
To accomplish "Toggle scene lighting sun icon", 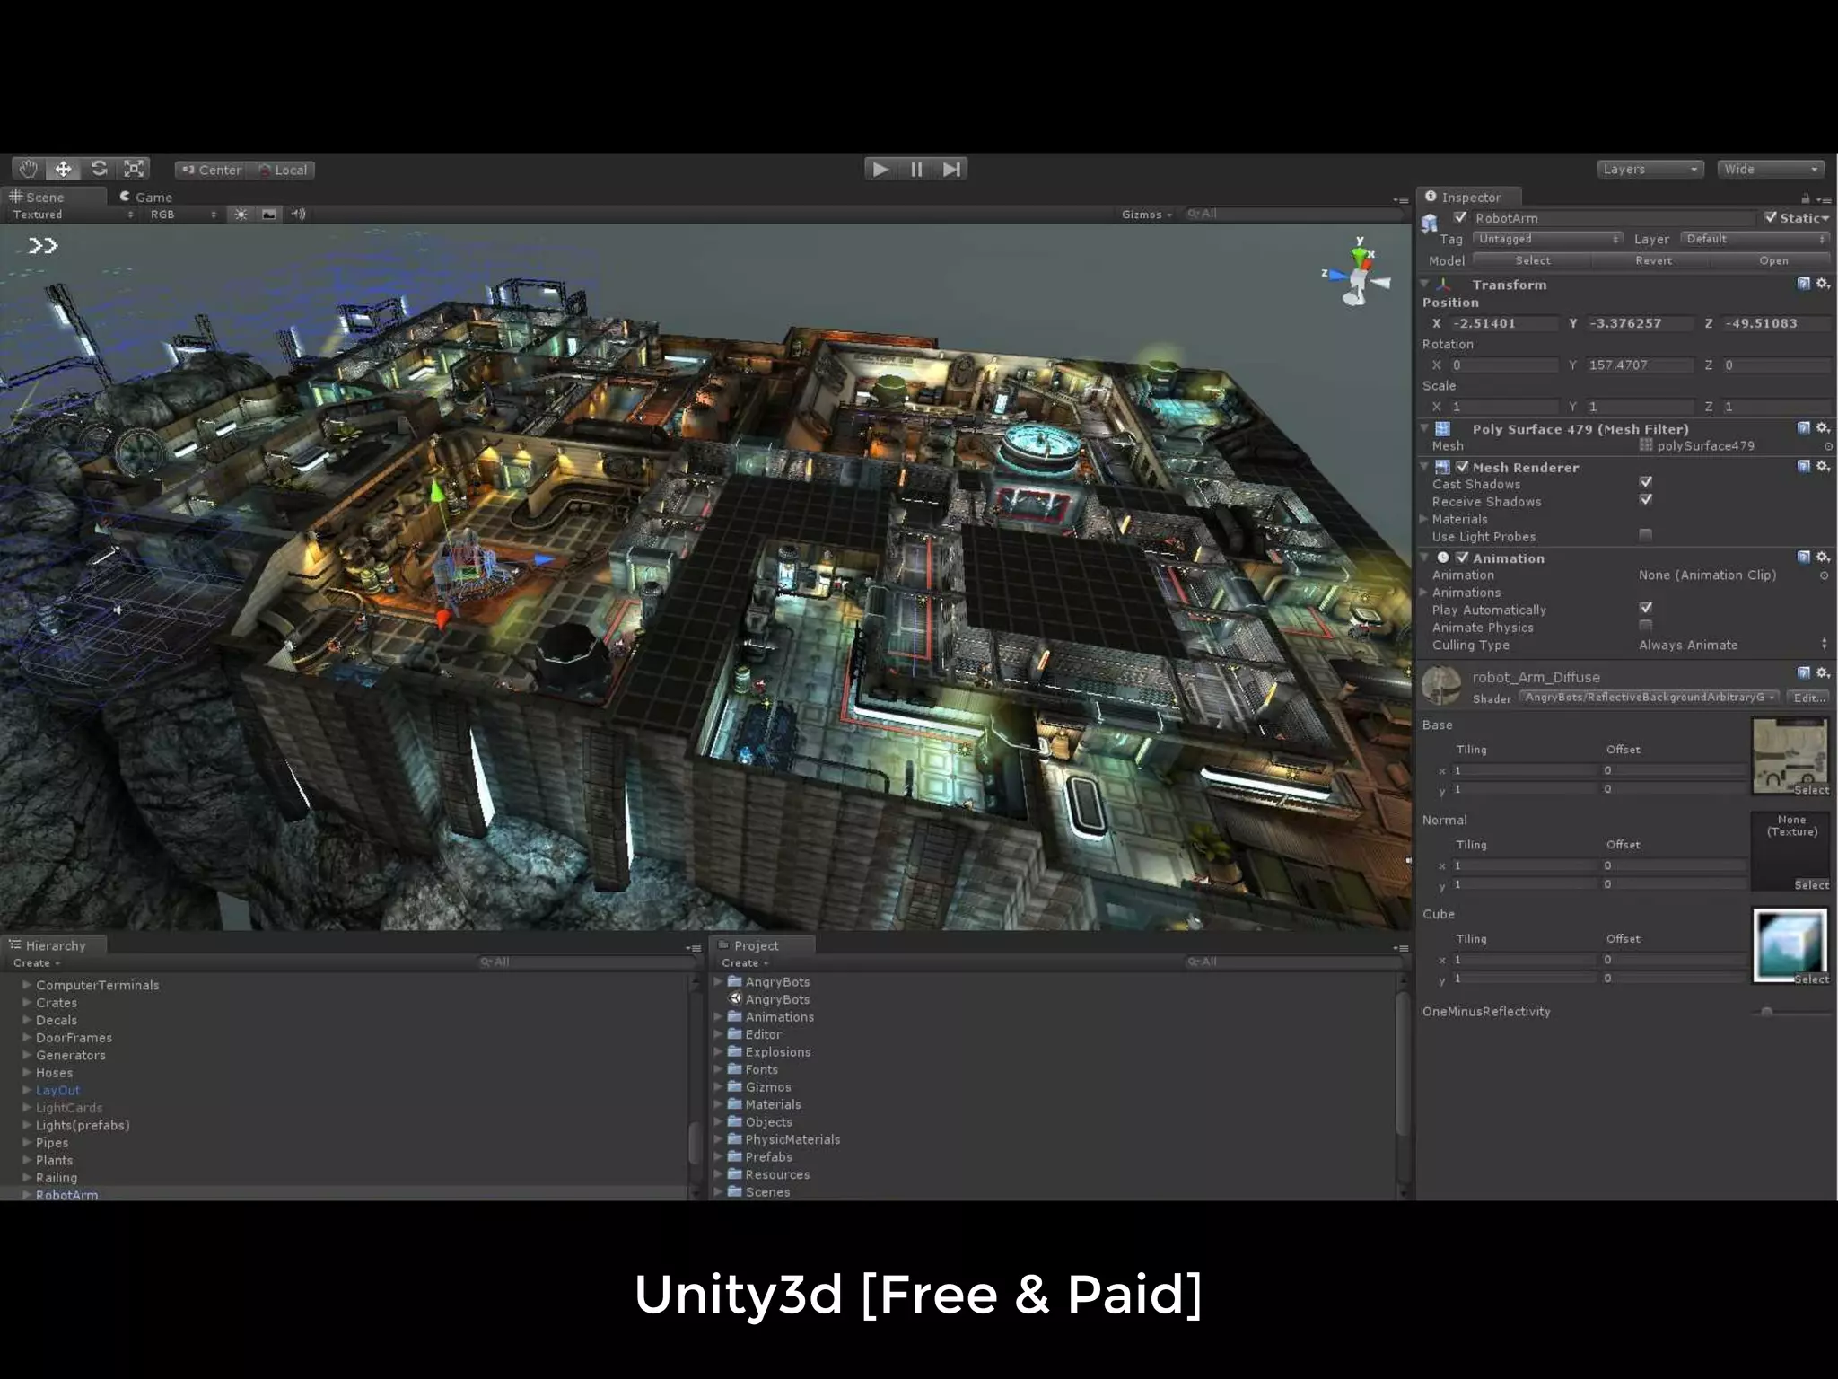I will [241, 215].
